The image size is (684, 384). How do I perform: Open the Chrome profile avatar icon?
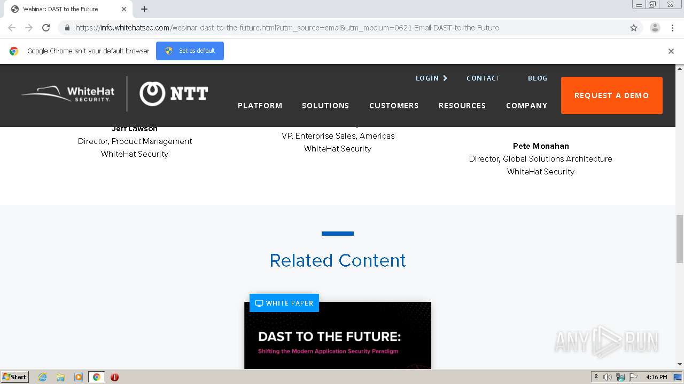(655, 28)
